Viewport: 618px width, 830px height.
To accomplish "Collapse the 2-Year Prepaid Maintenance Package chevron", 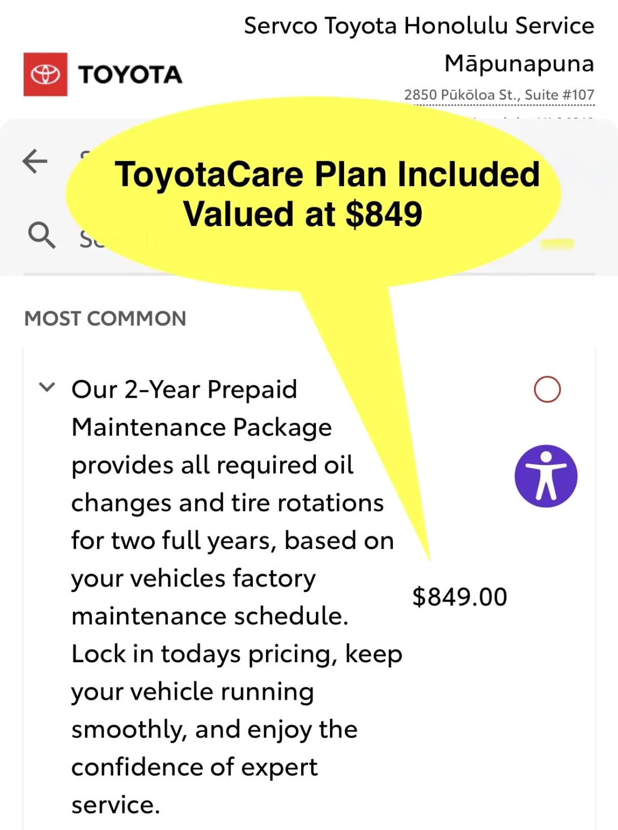I will (x=46, y=388).
